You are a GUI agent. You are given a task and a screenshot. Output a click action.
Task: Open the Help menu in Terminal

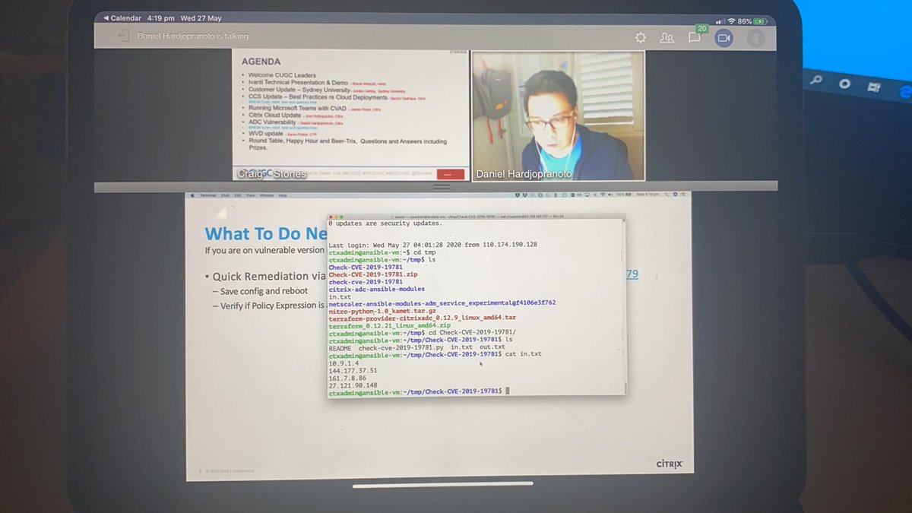coord(283,195)
